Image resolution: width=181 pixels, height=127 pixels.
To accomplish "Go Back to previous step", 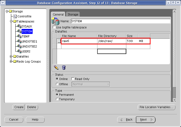I will click(x=127, y=120).
